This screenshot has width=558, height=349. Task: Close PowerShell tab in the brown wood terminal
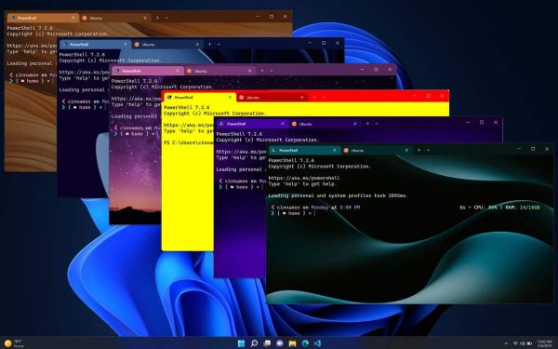click(73, 18)
